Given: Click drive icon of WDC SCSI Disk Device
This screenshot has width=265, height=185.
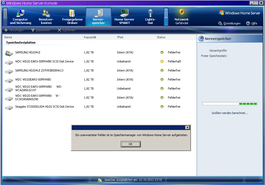Looking at the screenshot, I should click(x=9, y=62).
